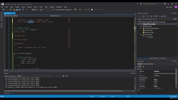The image size is (178, 100).
Task: Open the Debug menu
Action: coord(29,7)
